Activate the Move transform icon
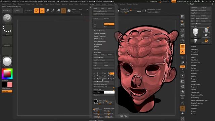This screenshot has width=215, height=121. 47,11
